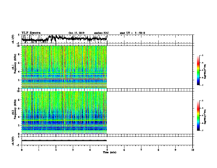Screen dimensions: 217x168
Task: Click the time axis tick label "6"
Action: coord(124,150)
